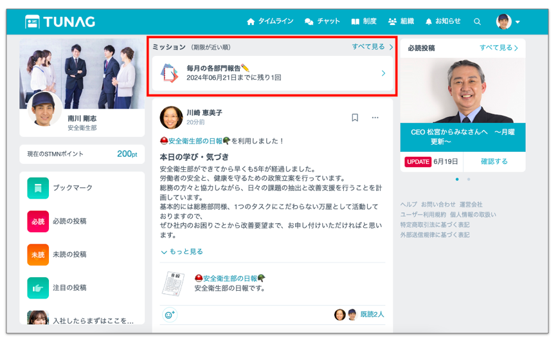Select the second carousel dot
This screenshot has width=558, height=339.
[469, 179]
